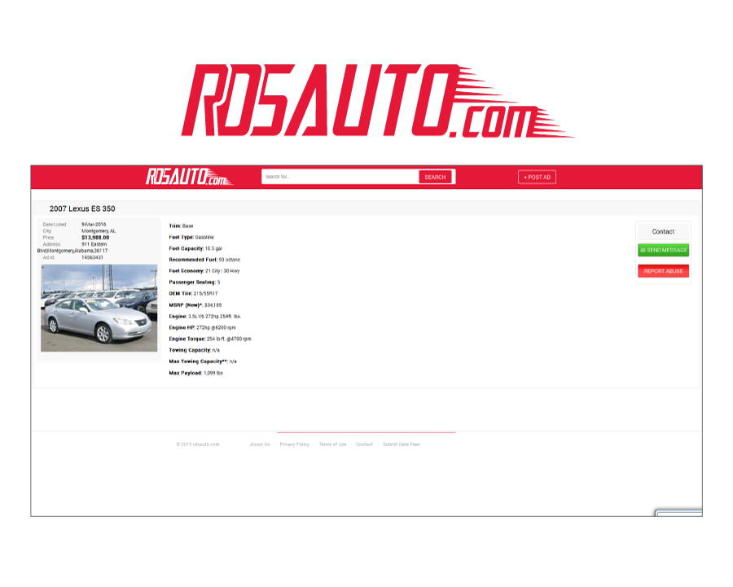Open the Privacy Policy footer link
Screen dimensions: 733x587
(295, 445)
